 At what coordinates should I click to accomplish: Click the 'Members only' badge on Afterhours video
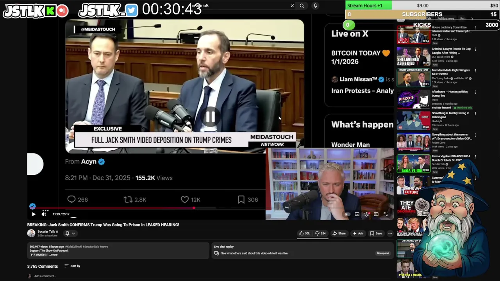click(462, 108)
